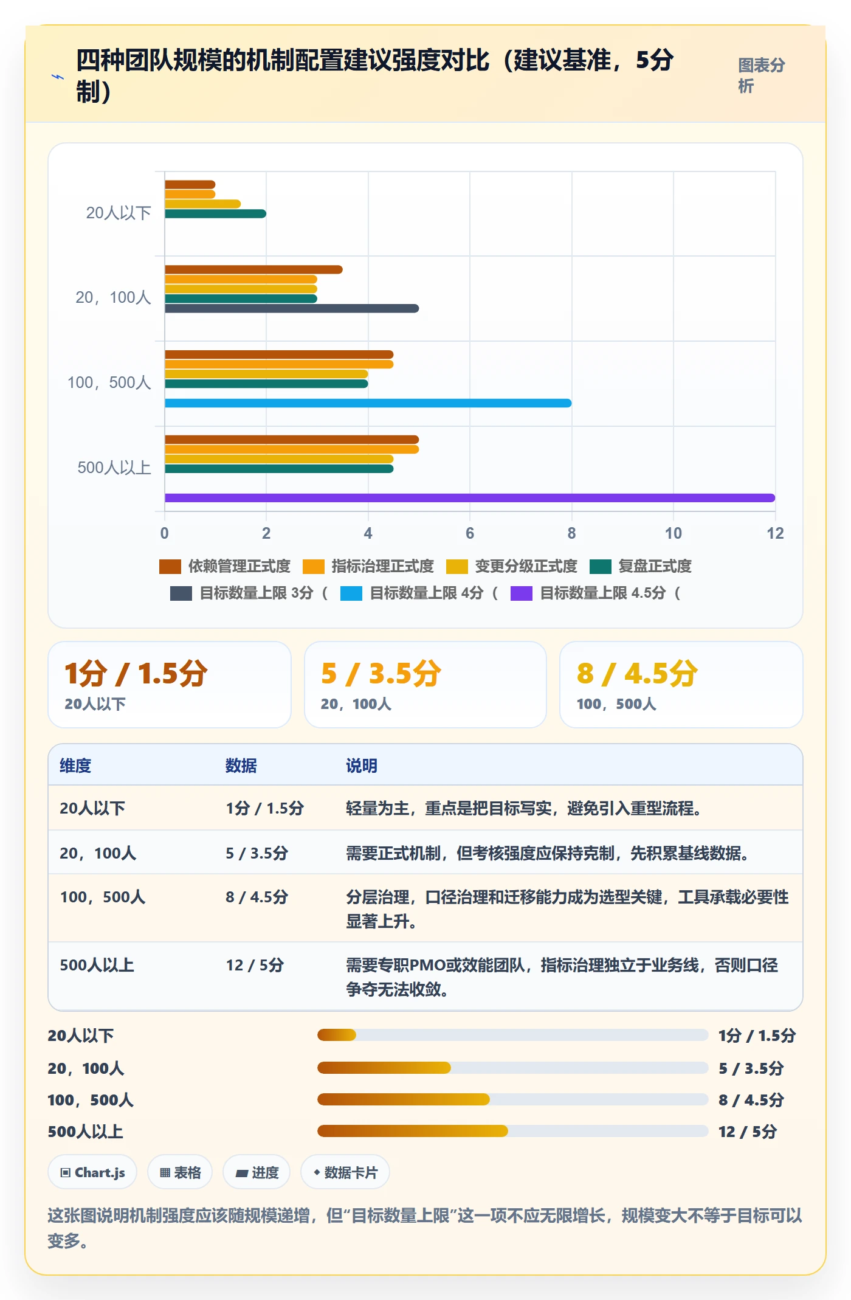Select the 5 / 3.5分 data card
Image resolution: width=851 pixels, height=1300 pixels.
pos(425,685)
